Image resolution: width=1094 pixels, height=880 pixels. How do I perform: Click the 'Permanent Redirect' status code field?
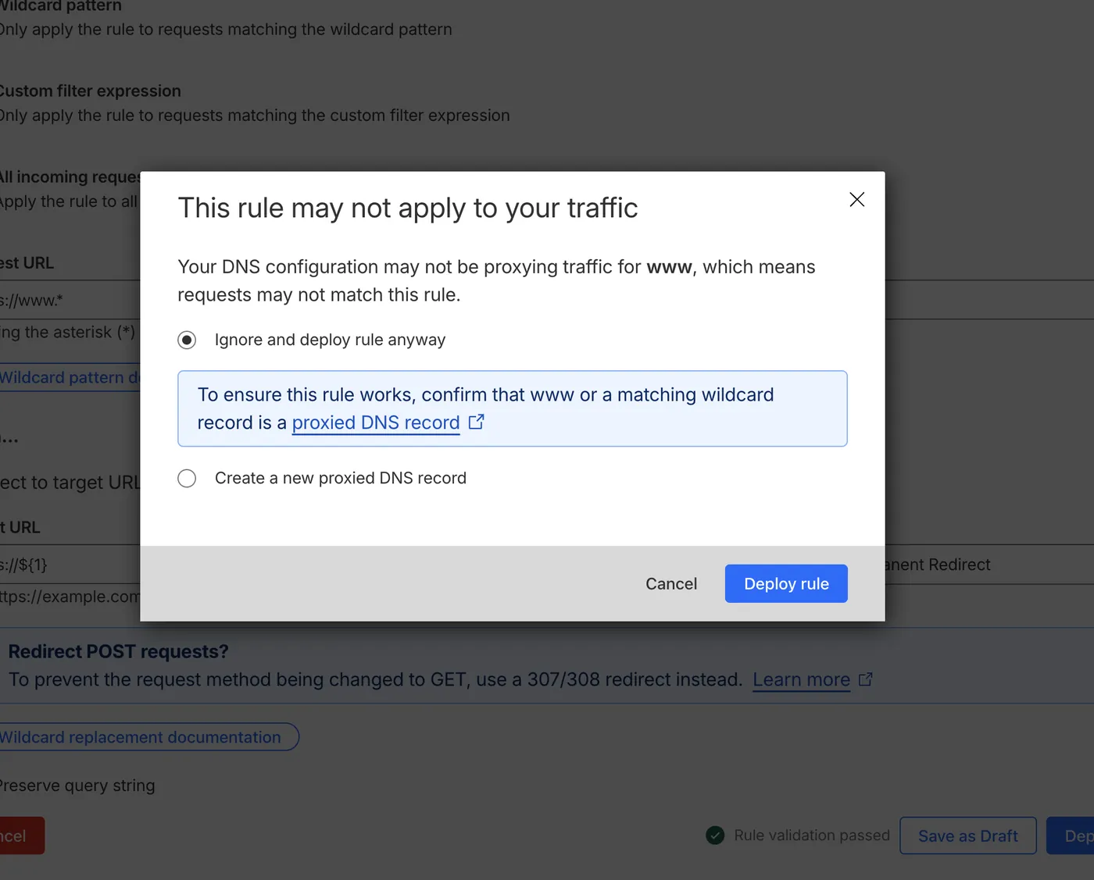[x=989, y=565]
